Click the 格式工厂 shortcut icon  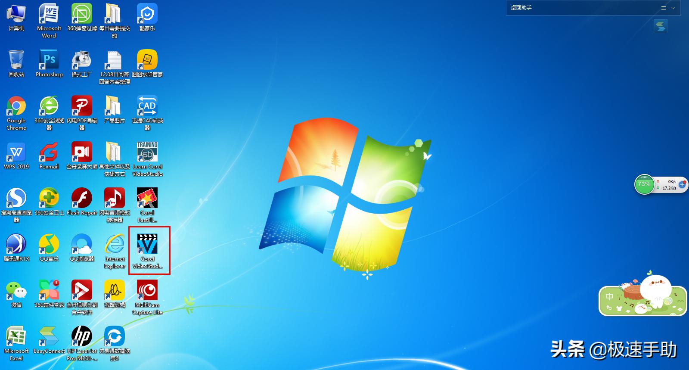click(x=82, y=63)
